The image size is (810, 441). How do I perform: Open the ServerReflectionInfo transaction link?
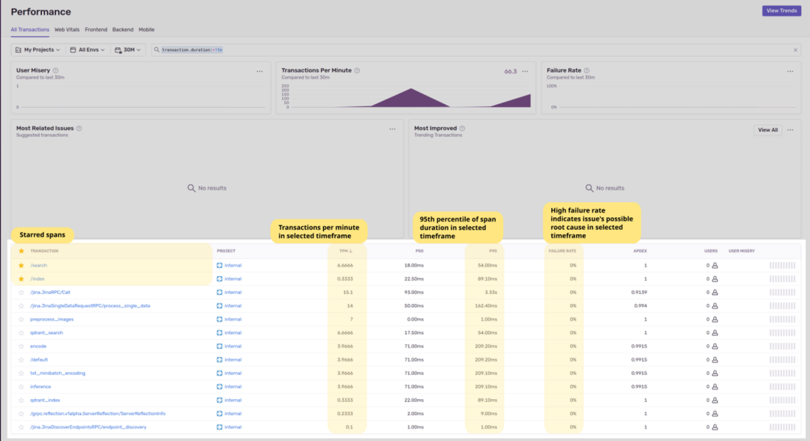[97, 413]
